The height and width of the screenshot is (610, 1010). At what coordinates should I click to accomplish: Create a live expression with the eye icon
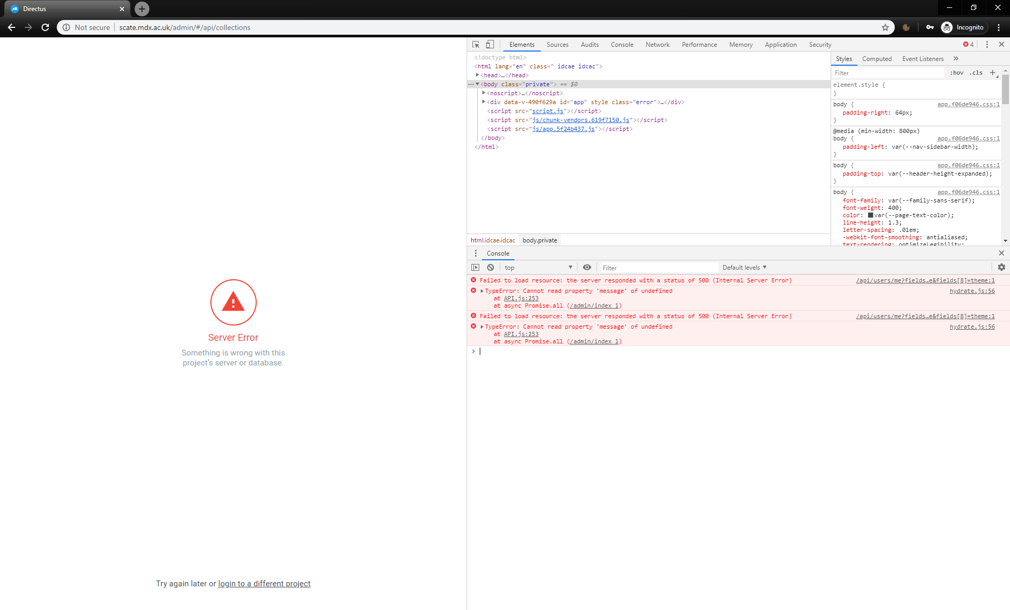(587, 267)
